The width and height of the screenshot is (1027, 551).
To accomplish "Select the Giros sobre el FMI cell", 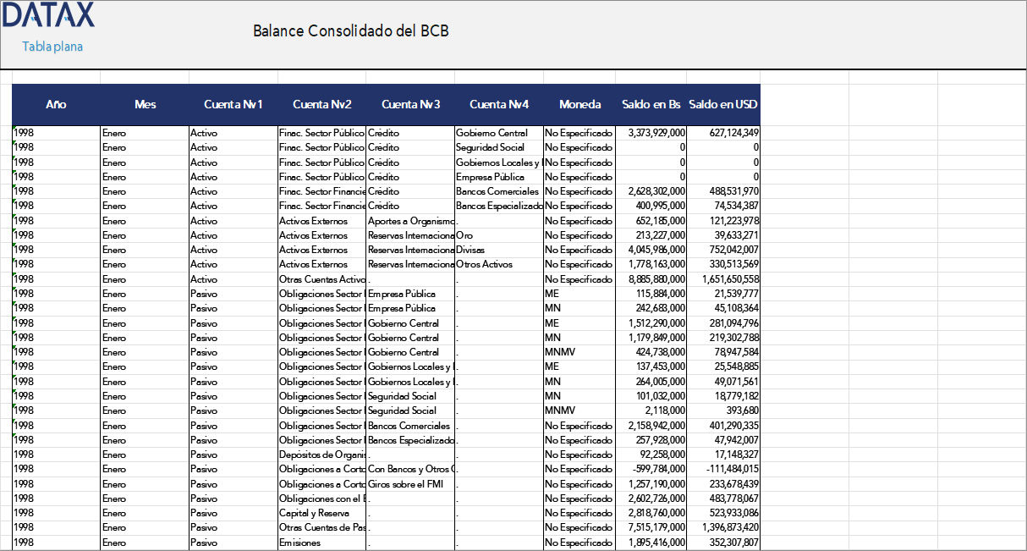I will pyautogui.click(x=404, y=483).
